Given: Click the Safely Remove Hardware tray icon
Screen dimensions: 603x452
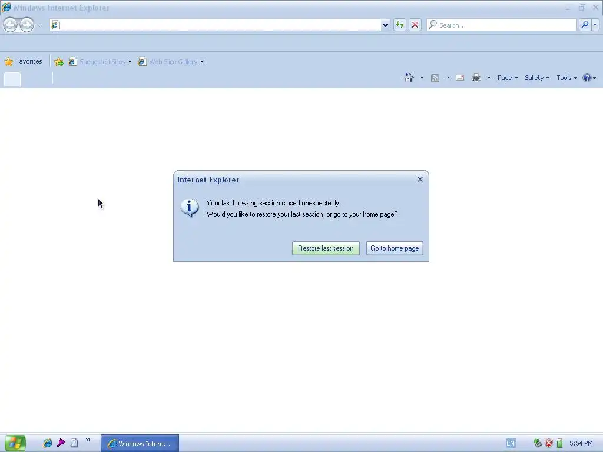Looking at the screenshot, I should point(538,444).
